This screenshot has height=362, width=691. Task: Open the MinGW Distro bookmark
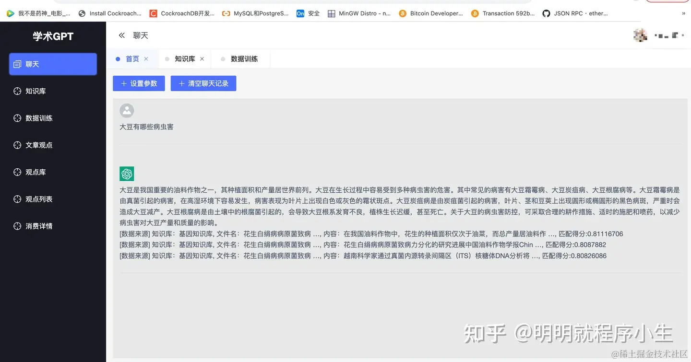tap(359, 13)
